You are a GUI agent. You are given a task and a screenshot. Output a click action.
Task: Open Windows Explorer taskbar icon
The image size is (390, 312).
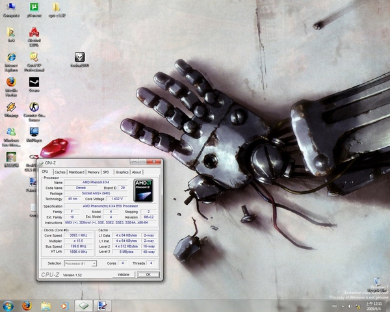45,305
